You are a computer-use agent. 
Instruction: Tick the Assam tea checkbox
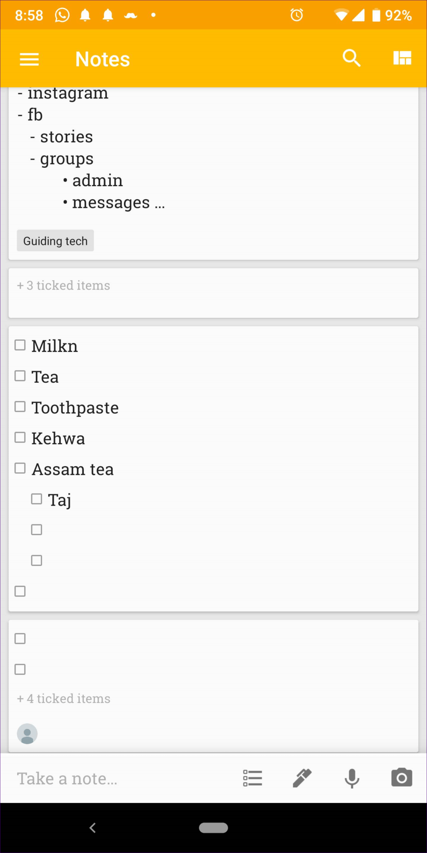20,468
